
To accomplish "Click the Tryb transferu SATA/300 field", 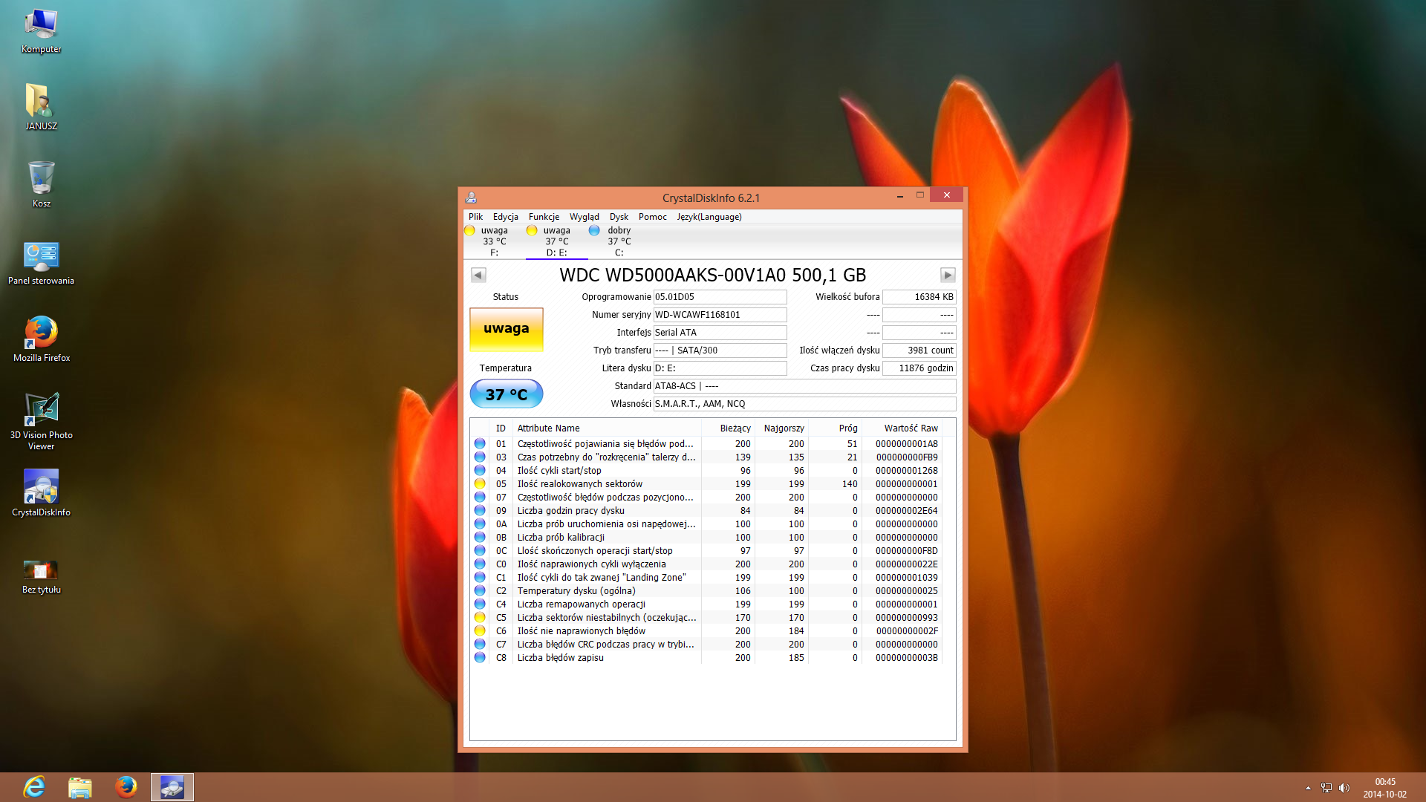I will coord(720,351).
